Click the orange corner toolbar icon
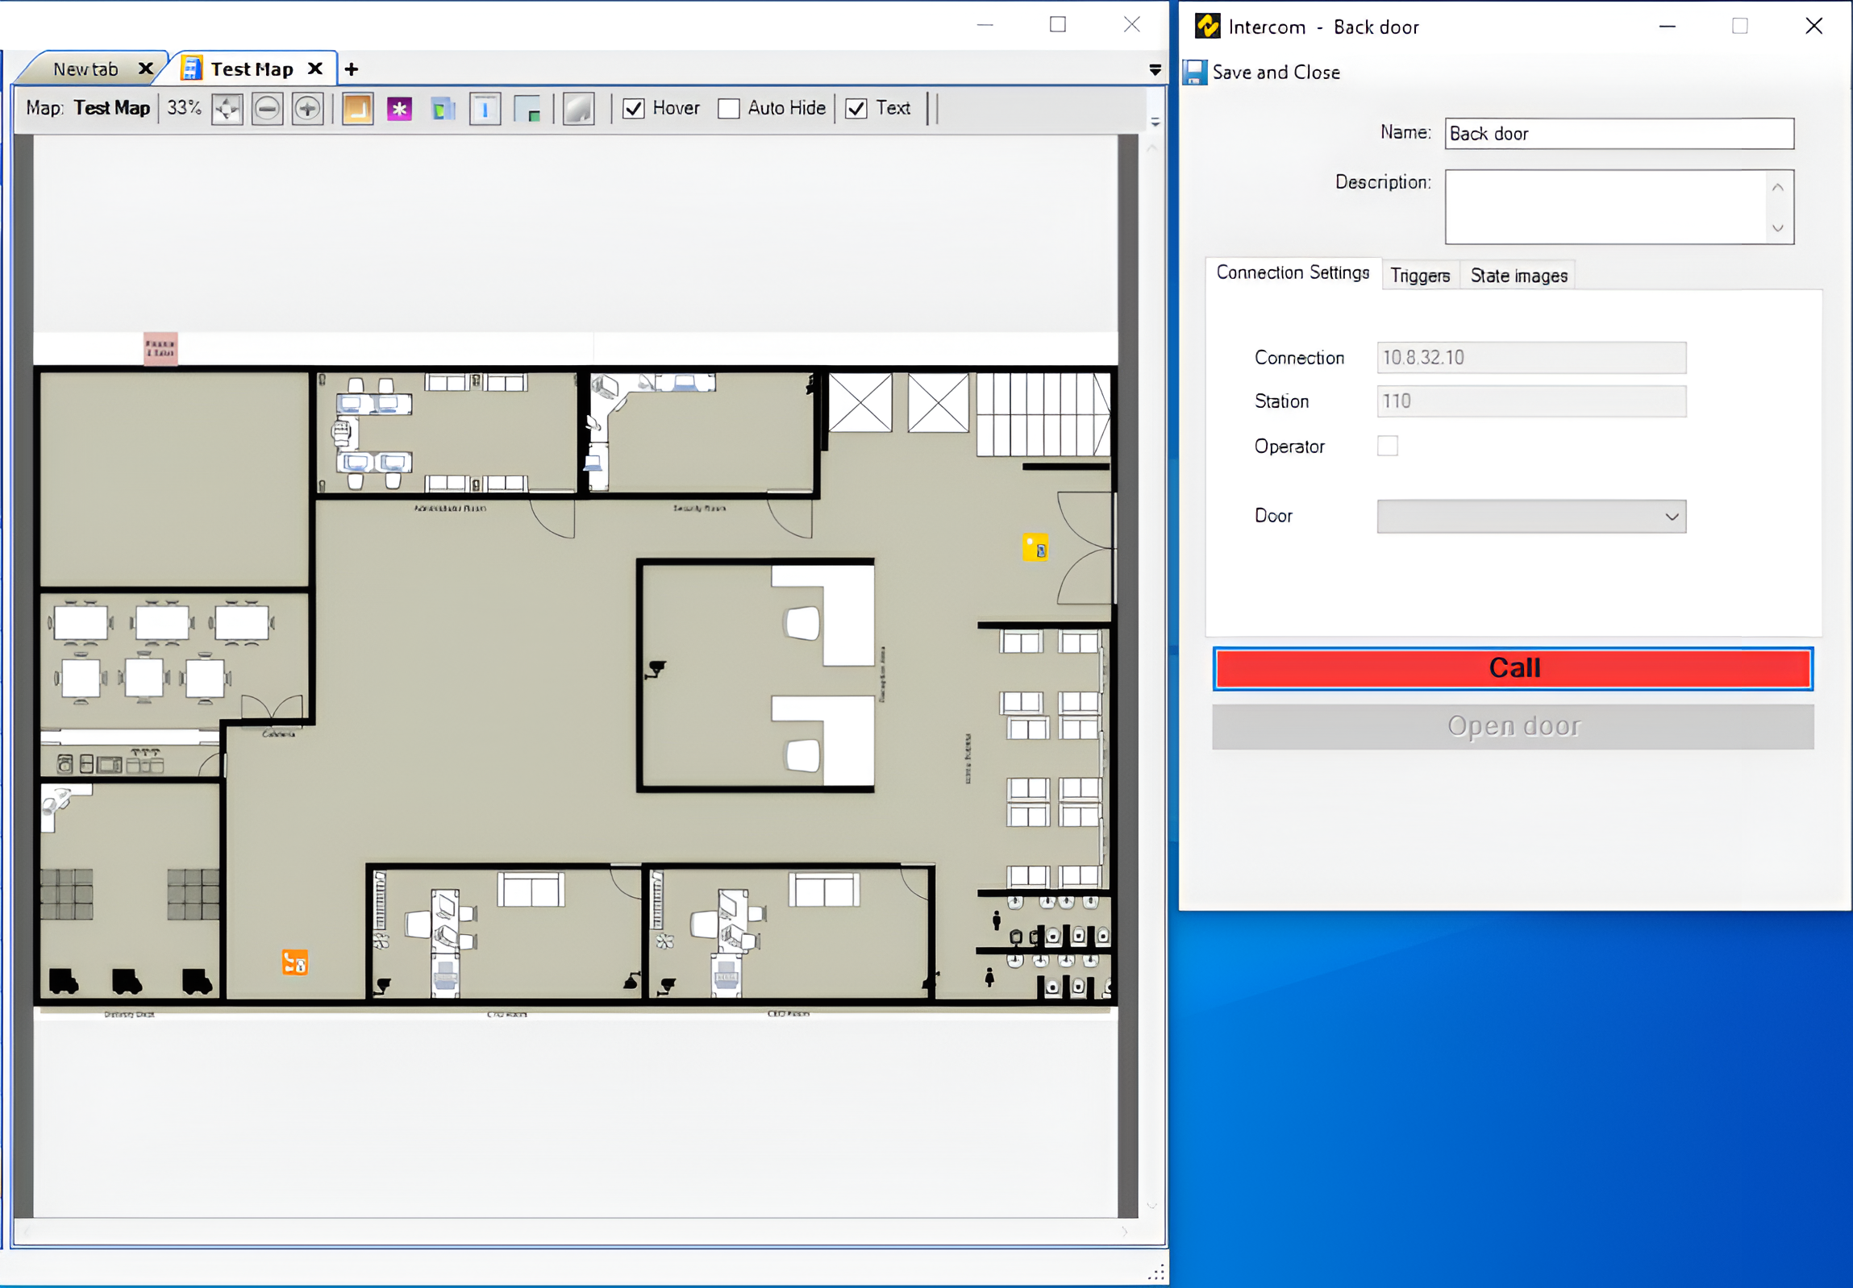The height and width of the screenshot is (1288, 1853). point(357,109)
